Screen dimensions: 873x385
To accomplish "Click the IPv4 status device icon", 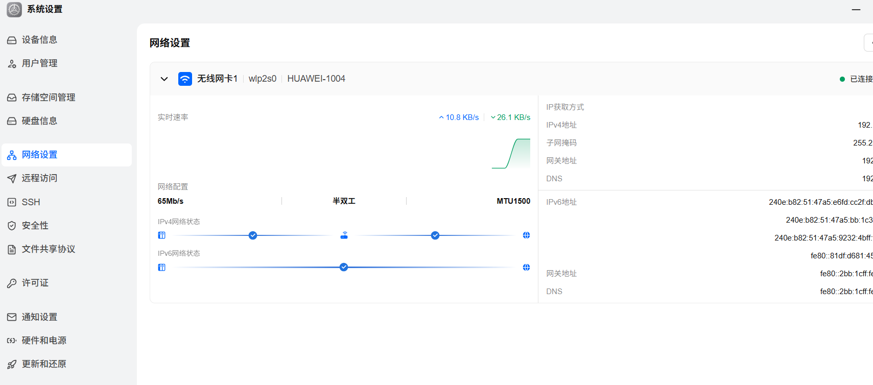I will [162, 235].
